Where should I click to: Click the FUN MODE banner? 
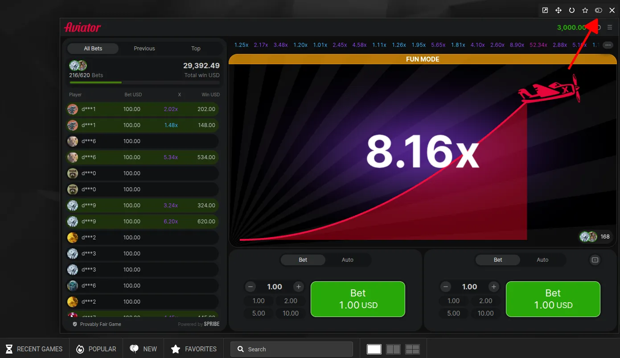click(423, 59)
